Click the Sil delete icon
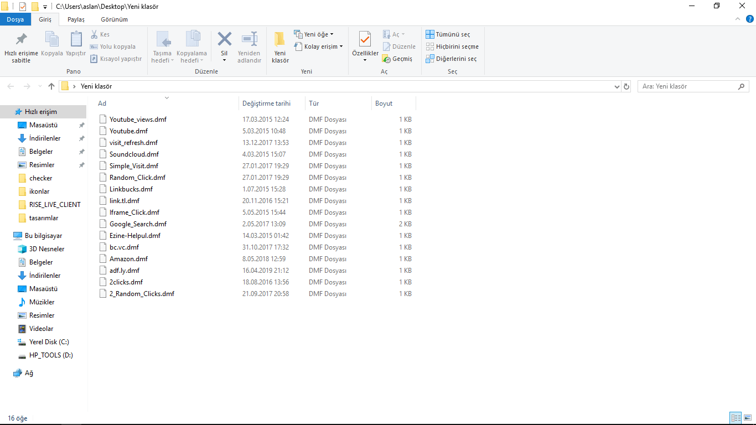Image resolution: width=756 pixels, height=425 pixels. click(x=224, y=39)
